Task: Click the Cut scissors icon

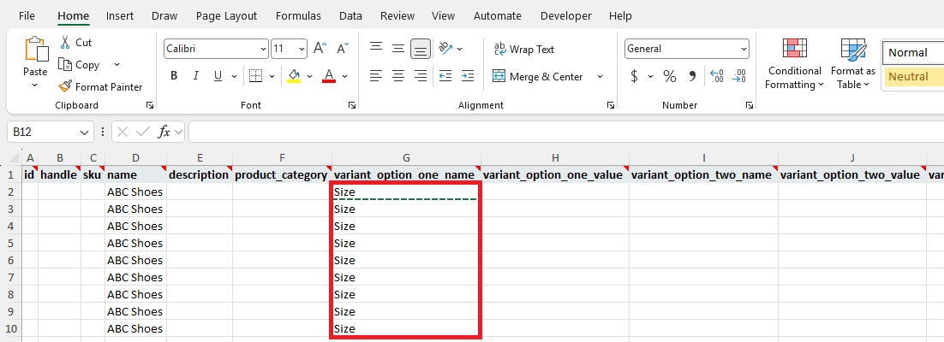Action: (65, 42)
